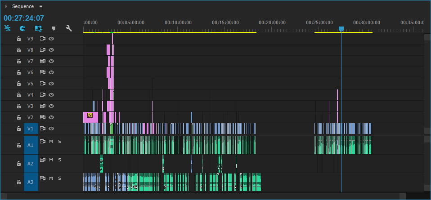Toggle sync lock on A3
The height and width of the screenshot is (200, 431).
[42, 178]
